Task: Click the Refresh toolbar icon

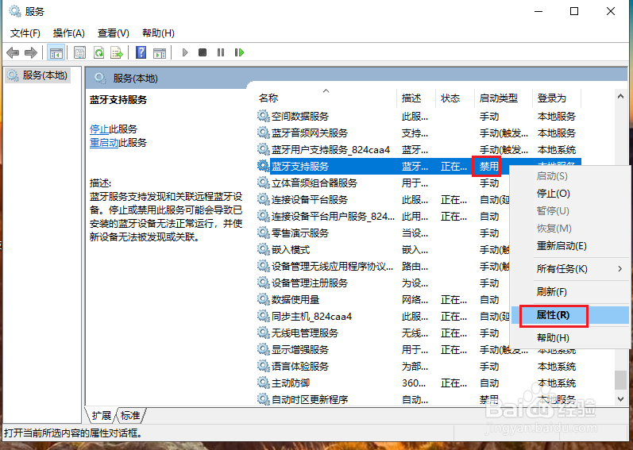Action: pos(98,52)
